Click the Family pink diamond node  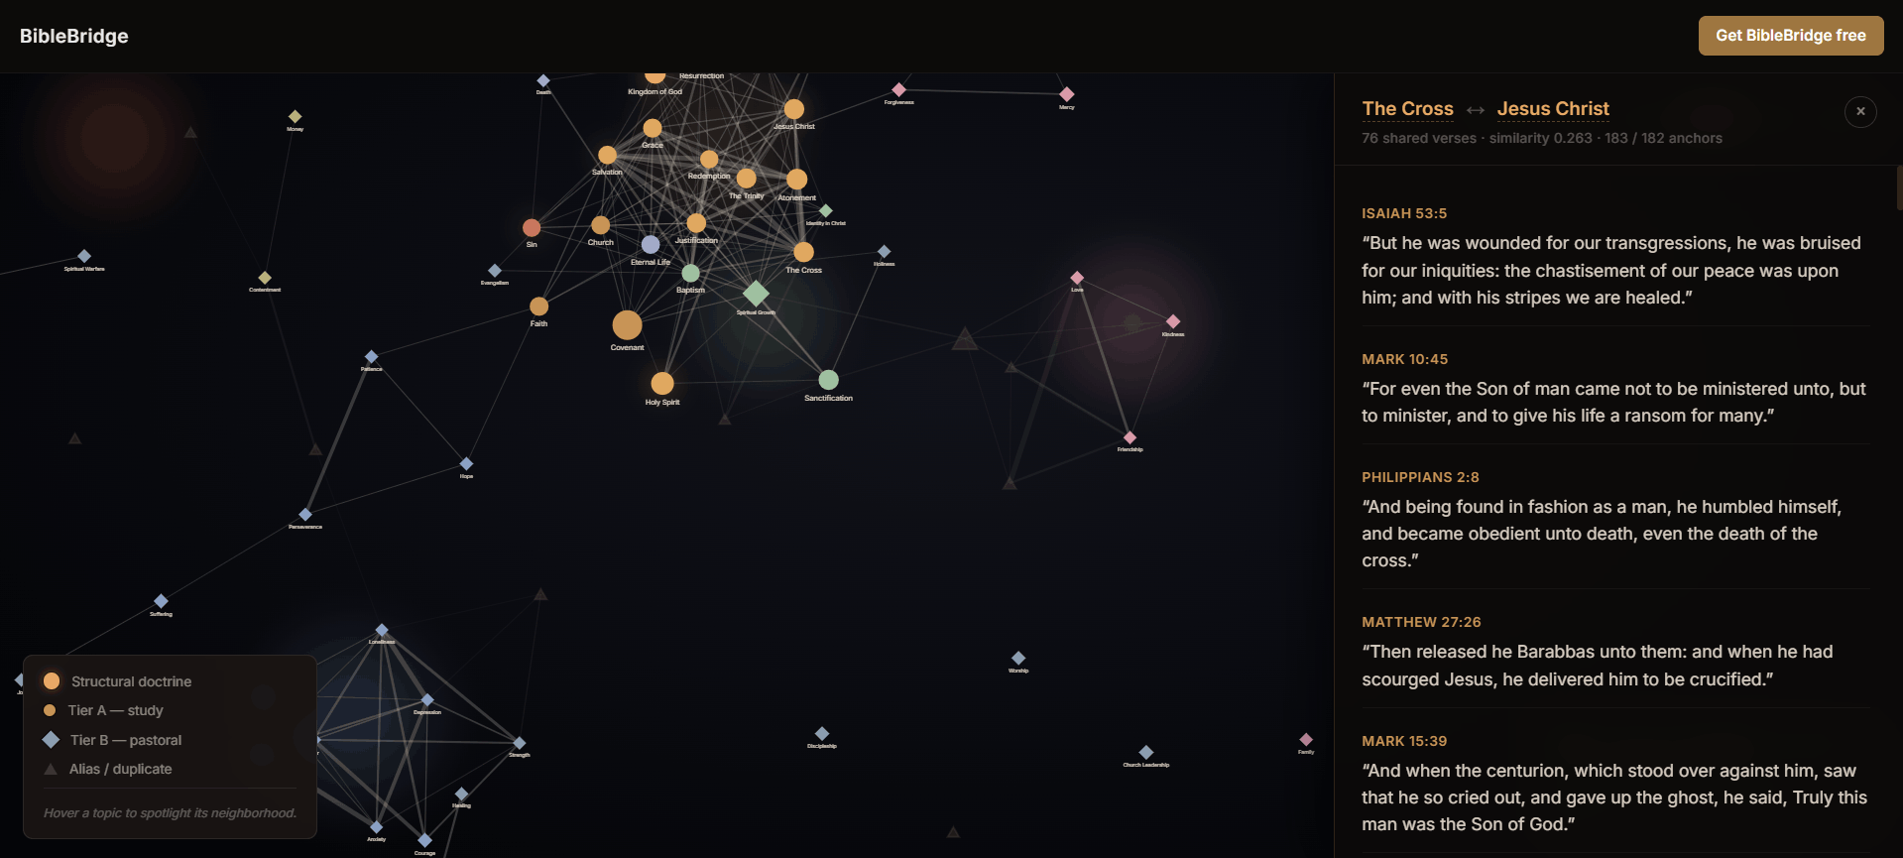pyautogui.click(x=1306, y=740)
